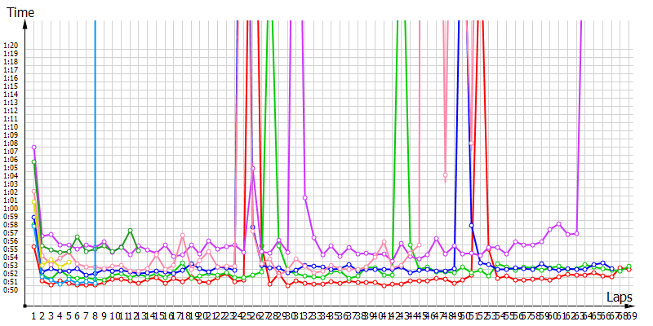This screenshot has width=653, height=326.
Task: Click the isolated pink point near lap 48
Action: click(445, 175)
